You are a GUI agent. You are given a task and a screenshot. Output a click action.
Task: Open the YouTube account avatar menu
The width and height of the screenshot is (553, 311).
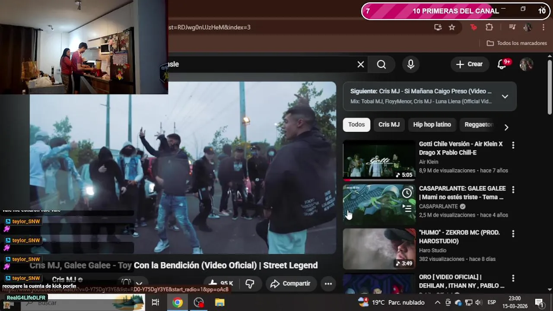pyautogui.click(x=526, y=64)
